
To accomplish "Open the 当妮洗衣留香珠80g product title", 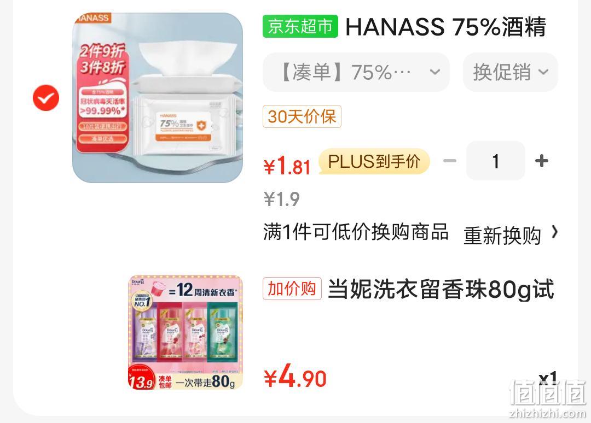I will point(441,289).
